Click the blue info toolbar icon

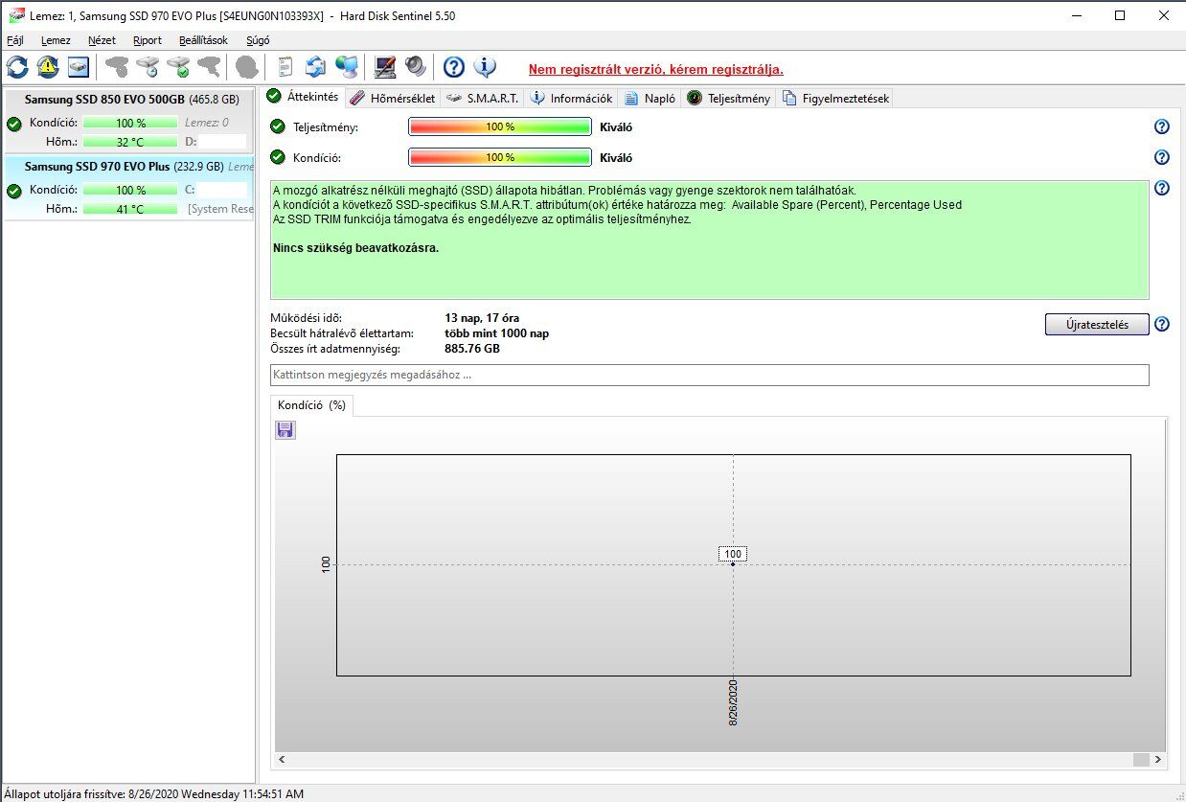485,67
